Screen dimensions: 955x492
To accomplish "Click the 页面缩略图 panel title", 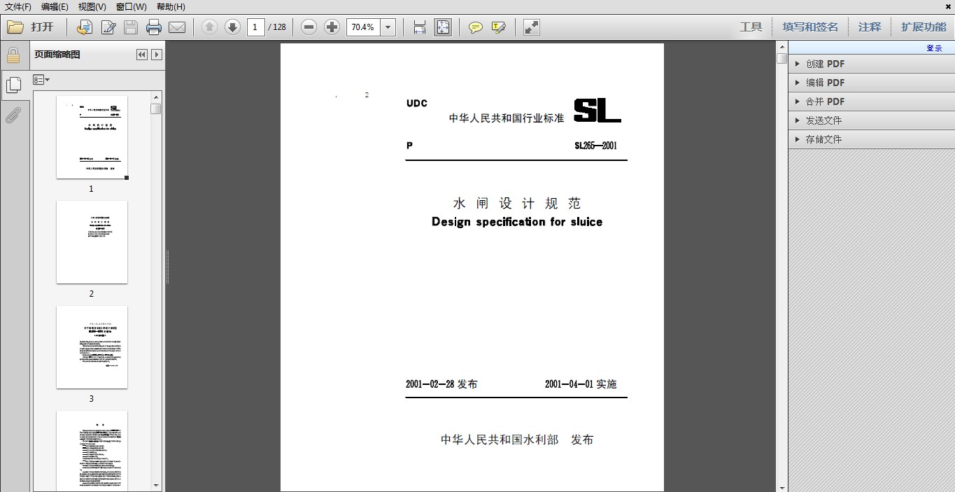I will pos(57,55).
